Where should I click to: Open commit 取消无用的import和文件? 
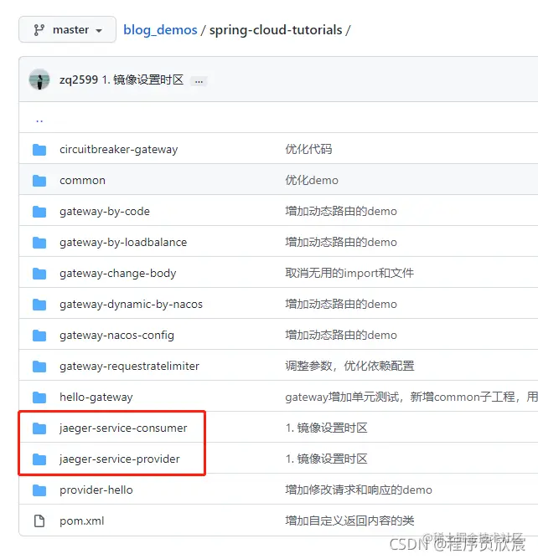pos(349,274)
